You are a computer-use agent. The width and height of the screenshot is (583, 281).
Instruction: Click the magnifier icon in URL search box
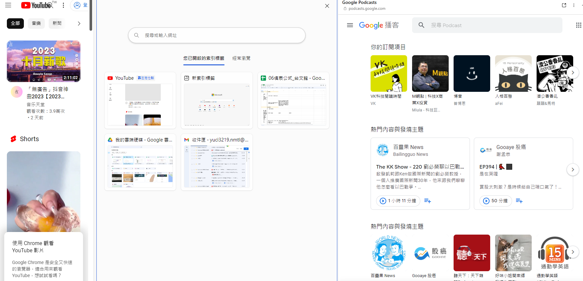coord(137,35)
